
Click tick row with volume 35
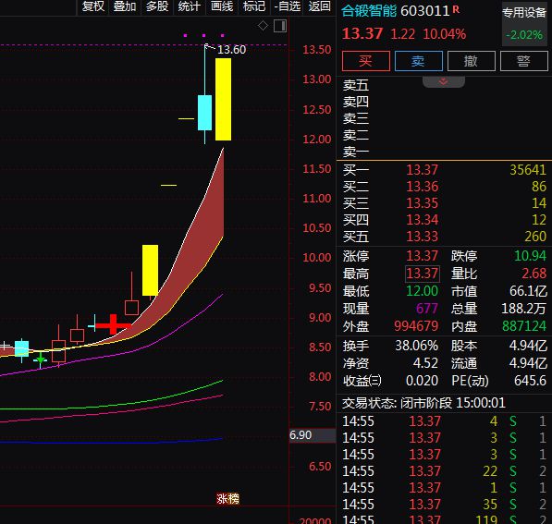coord(444,505)
